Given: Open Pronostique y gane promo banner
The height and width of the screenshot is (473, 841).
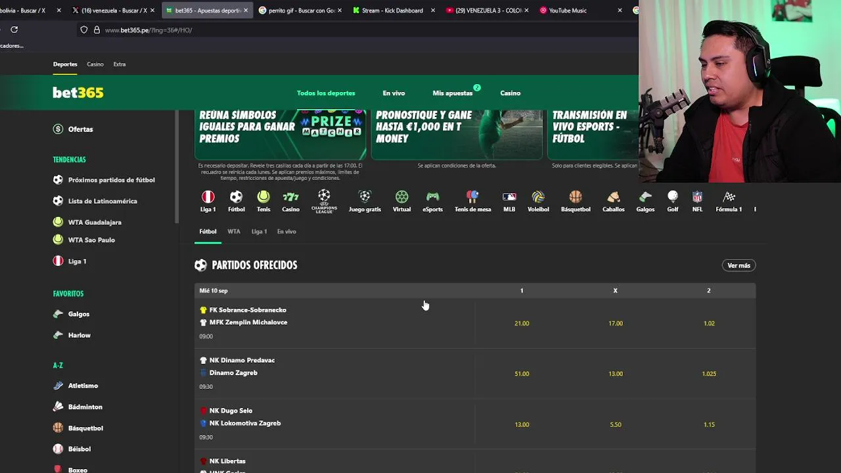Looking at the screenshot, I should 457,135.
